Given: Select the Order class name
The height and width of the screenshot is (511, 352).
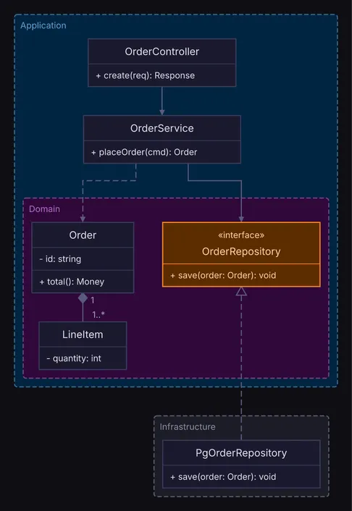Looking at the screenshot, I should 83,235.
